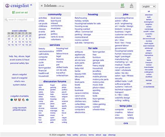Open the jobs section heading
This screenshot has width=165, height=137.
(126, 14)
